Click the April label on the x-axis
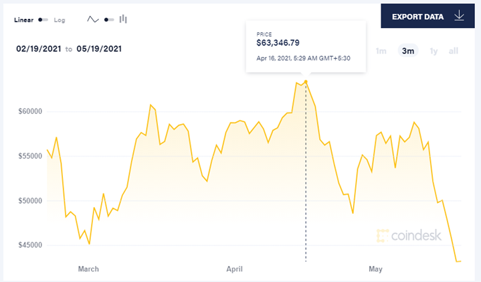This screenshot has height=282, width=481. click(234, 269)
